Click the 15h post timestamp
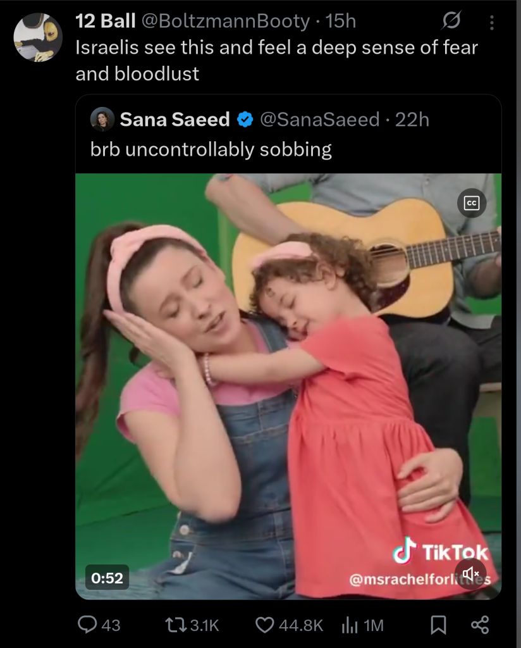The width and height of the screenshot is (521, 648). pyautogui.click(x=341, y=21)
